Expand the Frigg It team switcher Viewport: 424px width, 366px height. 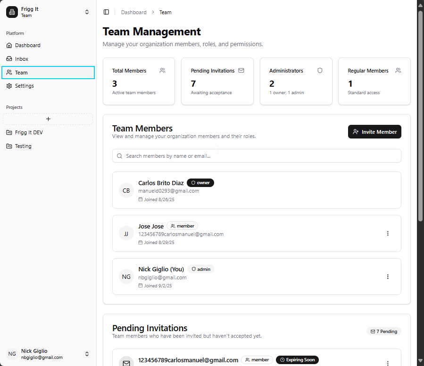[87, 12]
